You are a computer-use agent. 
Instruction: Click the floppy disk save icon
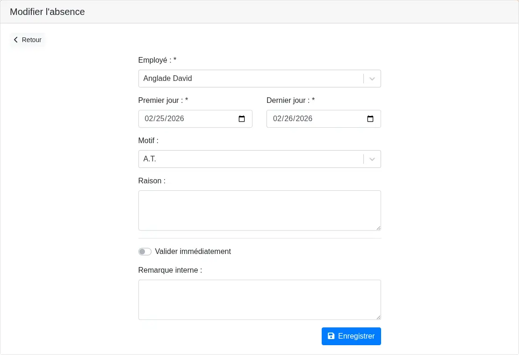(x=331, y=336)
